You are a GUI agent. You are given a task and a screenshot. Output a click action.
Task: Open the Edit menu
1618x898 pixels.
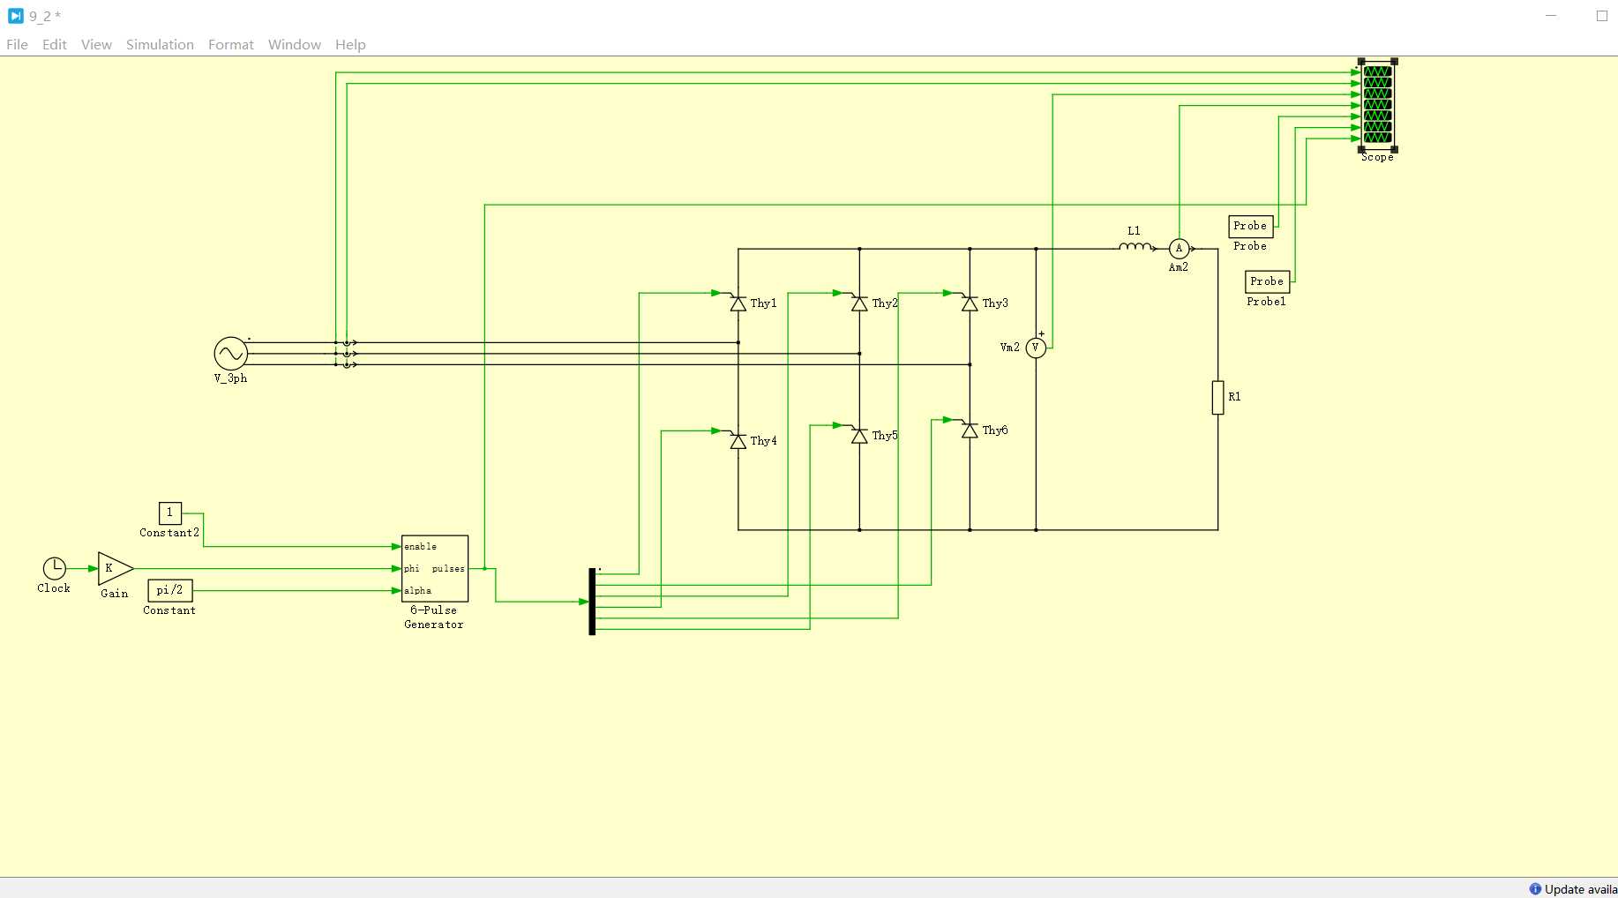click(x=54, y=44)
